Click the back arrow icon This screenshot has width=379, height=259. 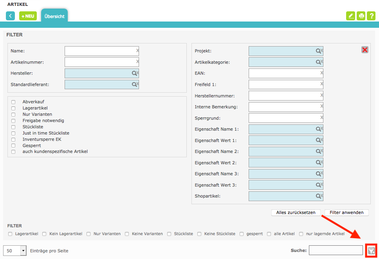pos(10,16)
